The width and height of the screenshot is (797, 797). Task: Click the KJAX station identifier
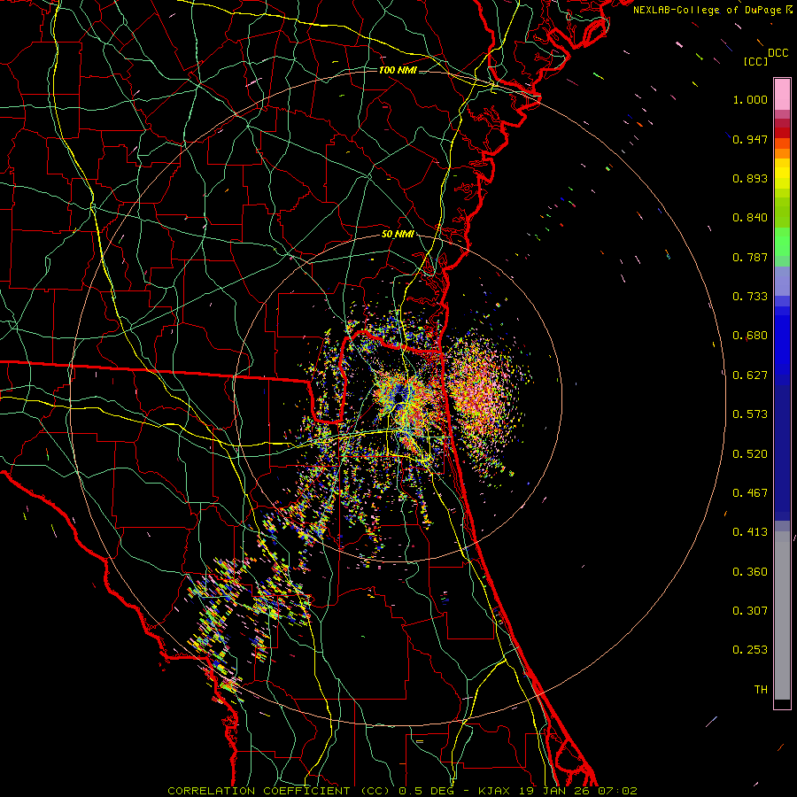click(497, 791)
